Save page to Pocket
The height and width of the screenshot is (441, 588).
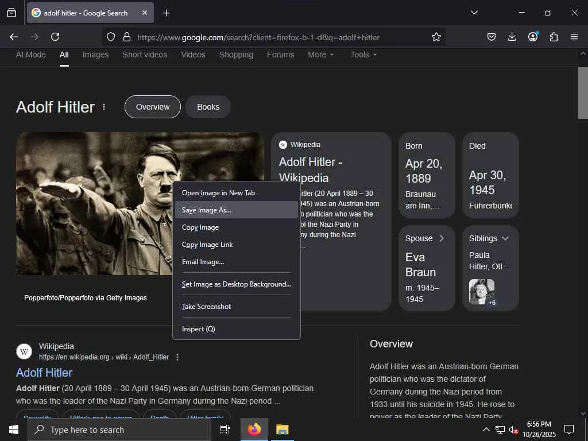coord(492,37)
